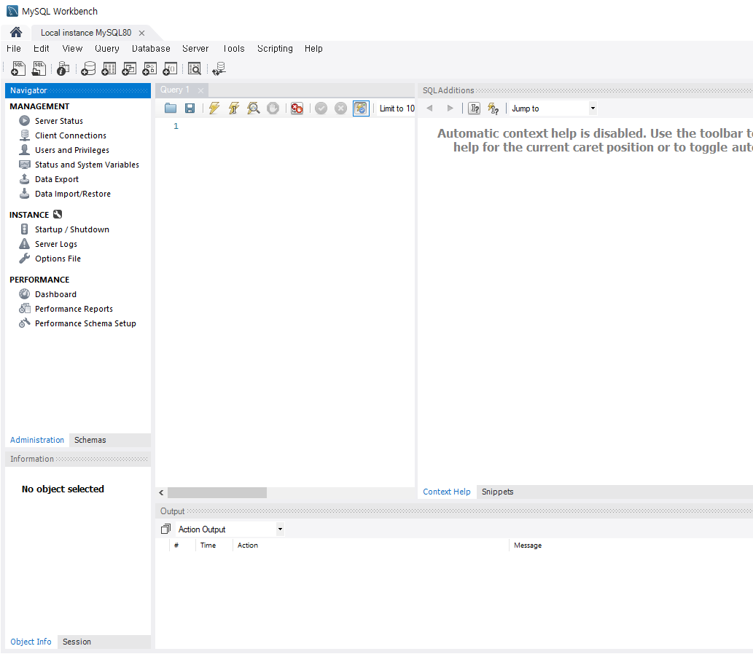Open Startup / Shutdown
The height and width of the screenshot is (654, 753).
tap(72, 229)
